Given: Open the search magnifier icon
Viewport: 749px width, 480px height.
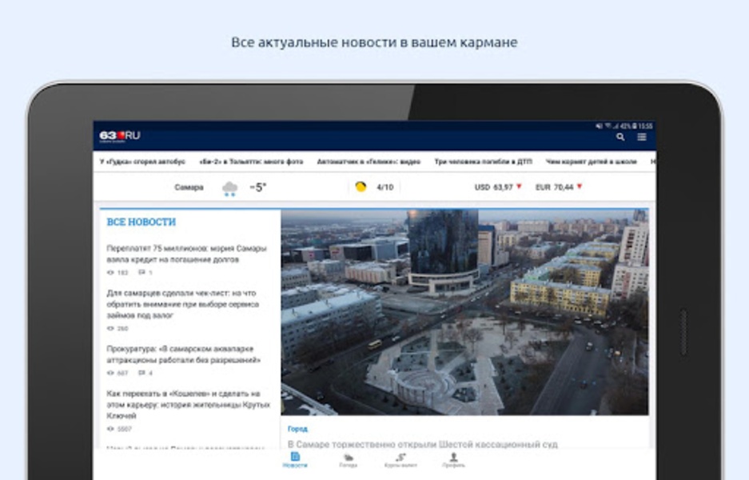Looking at the screenshot, I should (x=620, y=138).
